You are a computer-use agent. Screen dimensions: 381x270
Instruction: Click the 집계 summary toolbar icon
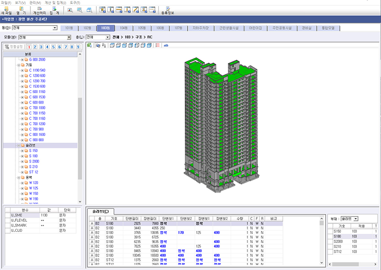(54, 9)
